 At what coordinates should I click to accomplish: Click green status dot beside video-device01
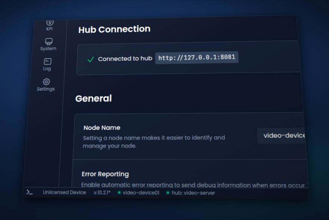(x=119, y=193)
